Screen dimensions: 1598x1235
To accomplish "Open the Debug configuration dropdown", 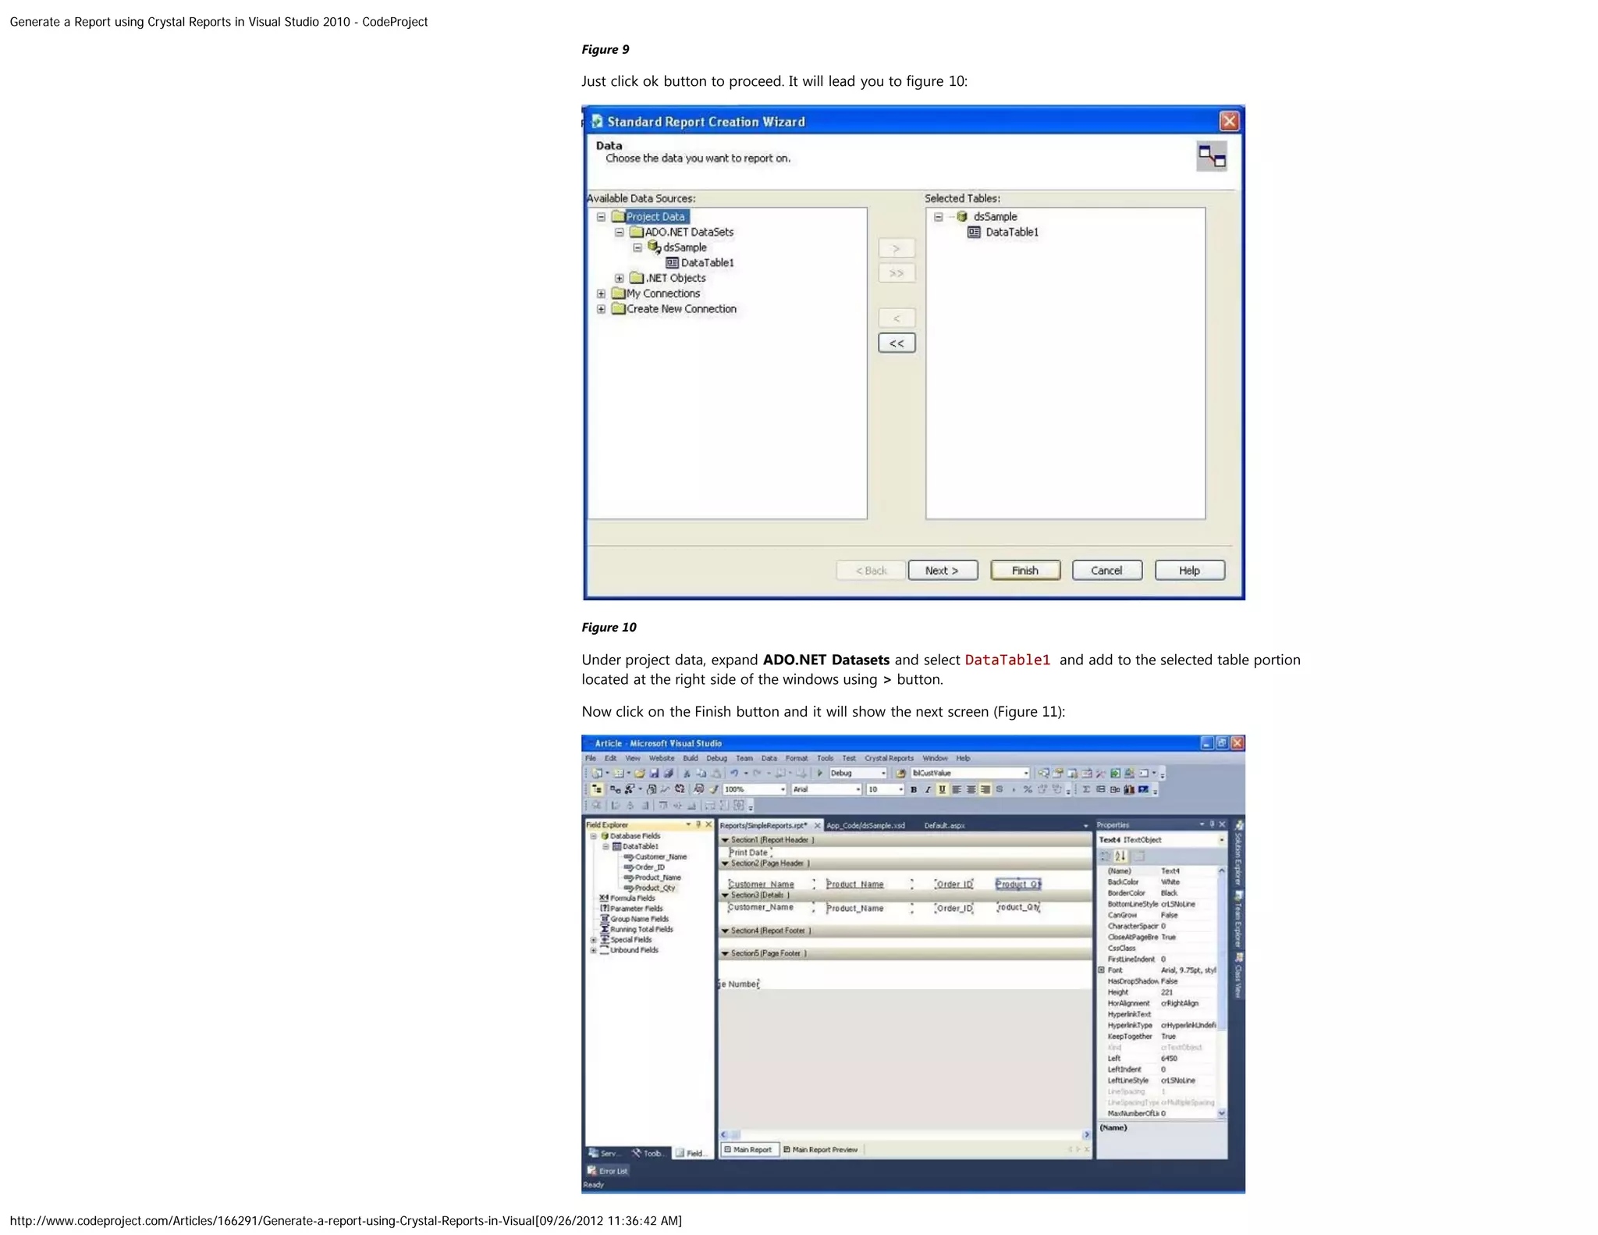I will pos(883,773).
